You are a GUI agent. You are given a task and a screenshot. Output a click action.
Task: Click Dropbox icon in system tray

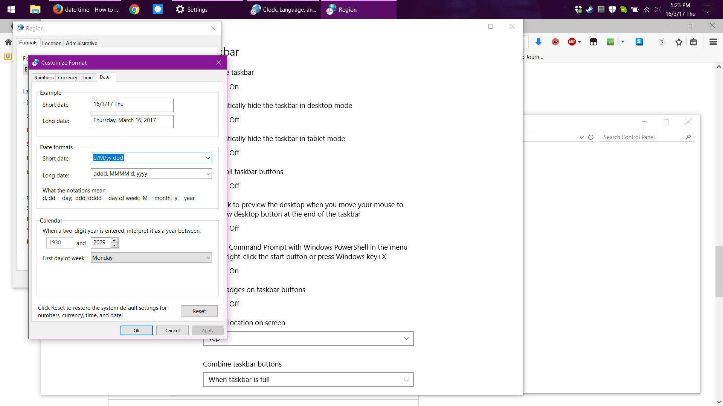pyautogui.click(x=578, y=9)
